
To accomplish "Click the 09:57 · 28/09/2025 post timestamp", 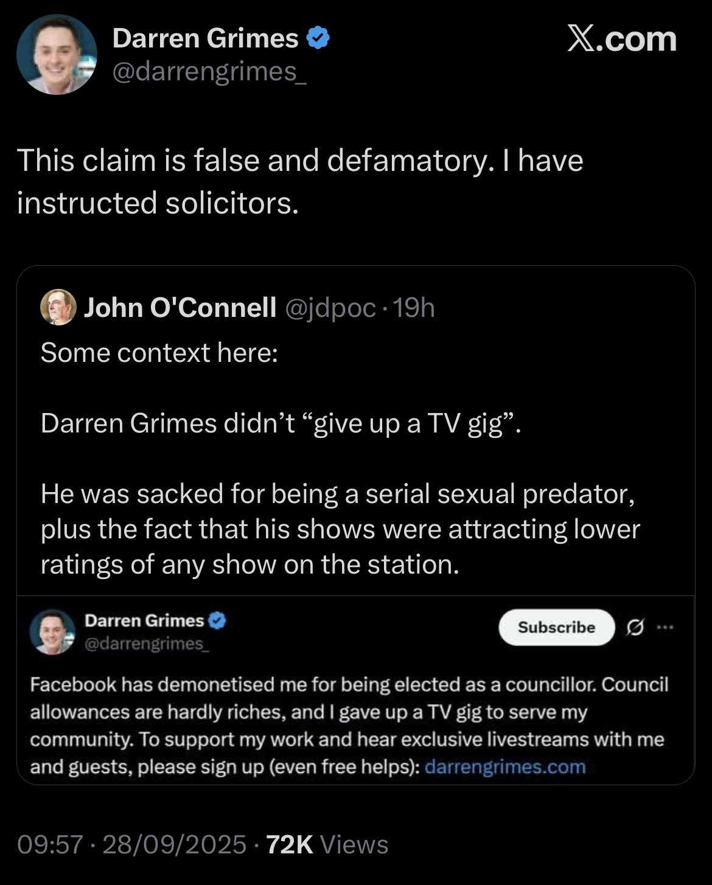I will (x=131, y=844).
